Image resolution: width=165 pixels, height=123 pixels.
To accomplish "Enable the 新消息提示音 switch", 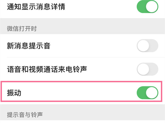I will (x=148, y=46).
